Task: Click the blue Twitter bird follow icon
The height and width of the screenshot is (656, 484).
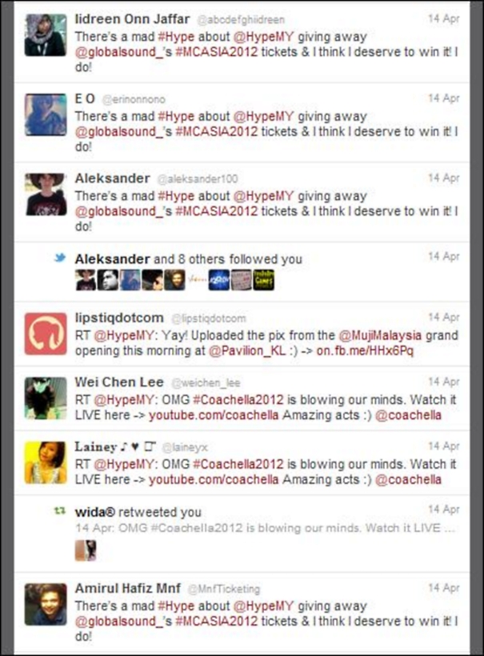Action: [x=60, y=258]
